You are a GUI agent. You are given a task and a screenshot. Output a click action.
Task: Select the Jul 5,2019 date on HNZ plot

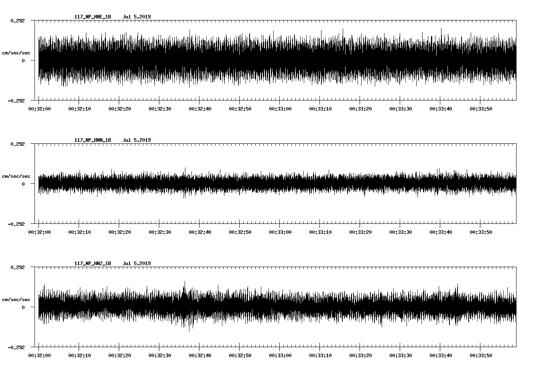137,263
